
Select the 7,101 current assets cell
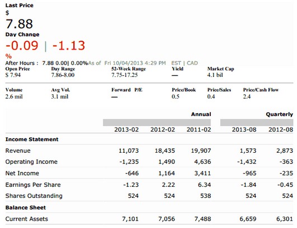click(x=130, y=219)
